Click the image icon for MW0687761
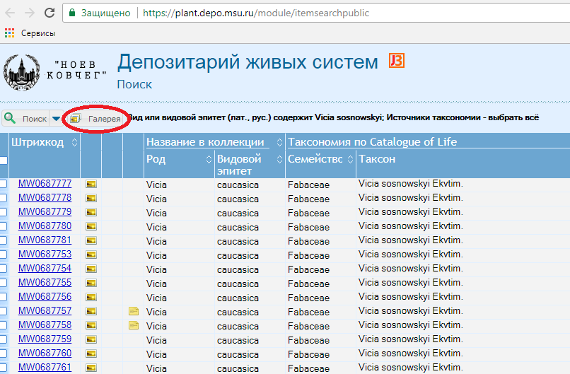The height and width of the screenshot is (374, 570). [x=91, y=368]
